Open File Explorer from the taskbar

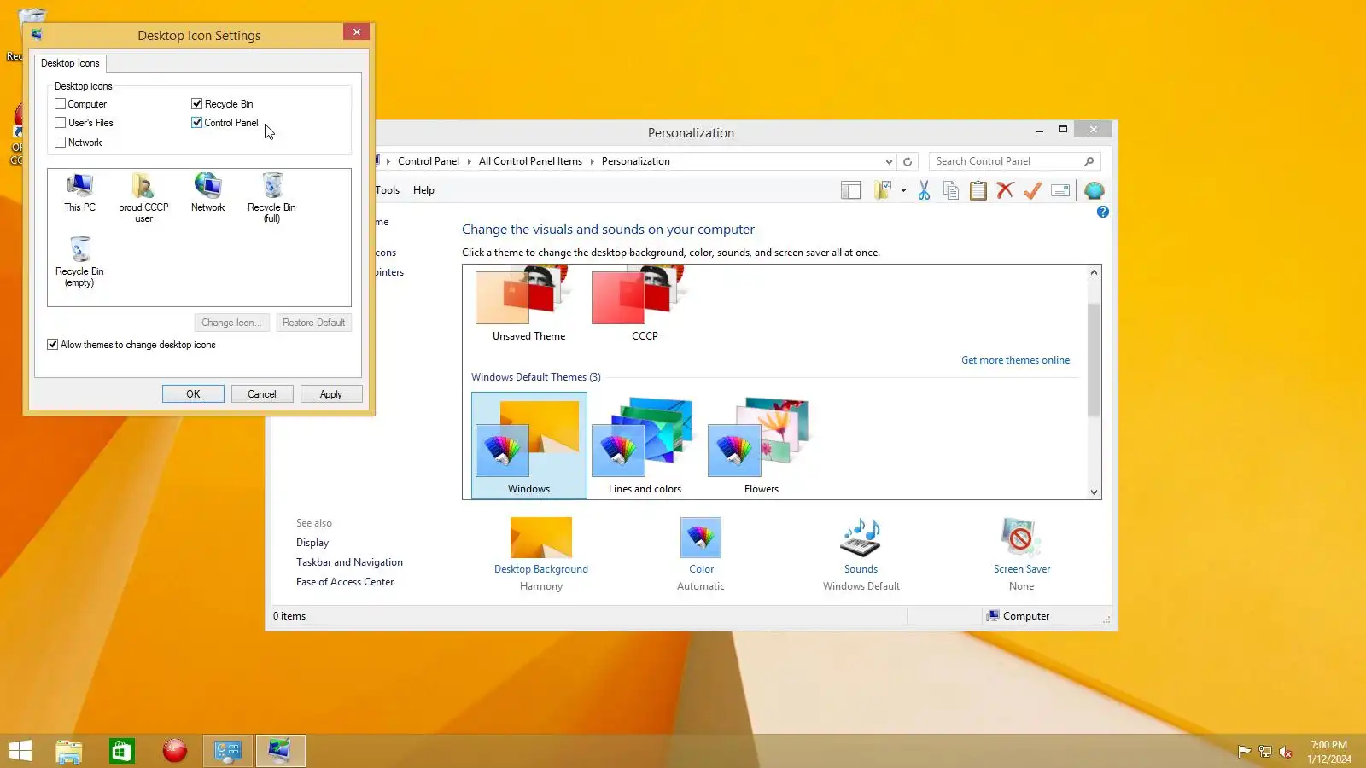(68, 751)
